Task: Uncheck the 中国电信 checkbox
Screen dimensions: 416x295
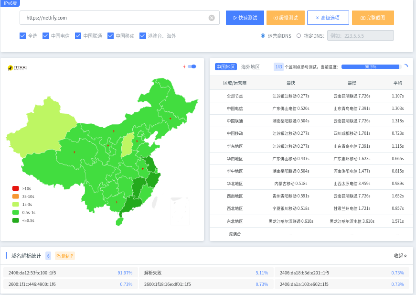Action: (x=46, y=36)
